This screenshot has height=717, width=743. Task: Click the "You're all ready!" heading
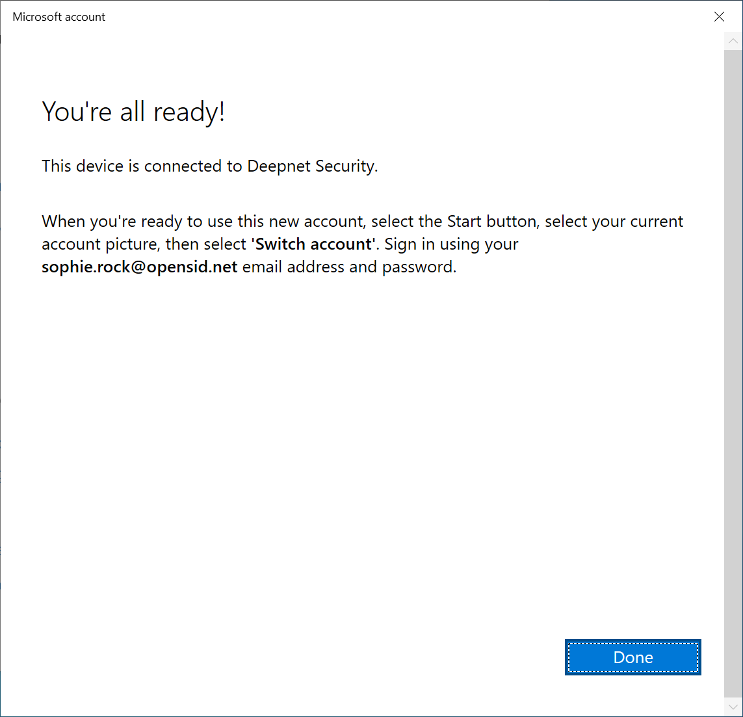[133, 112]
